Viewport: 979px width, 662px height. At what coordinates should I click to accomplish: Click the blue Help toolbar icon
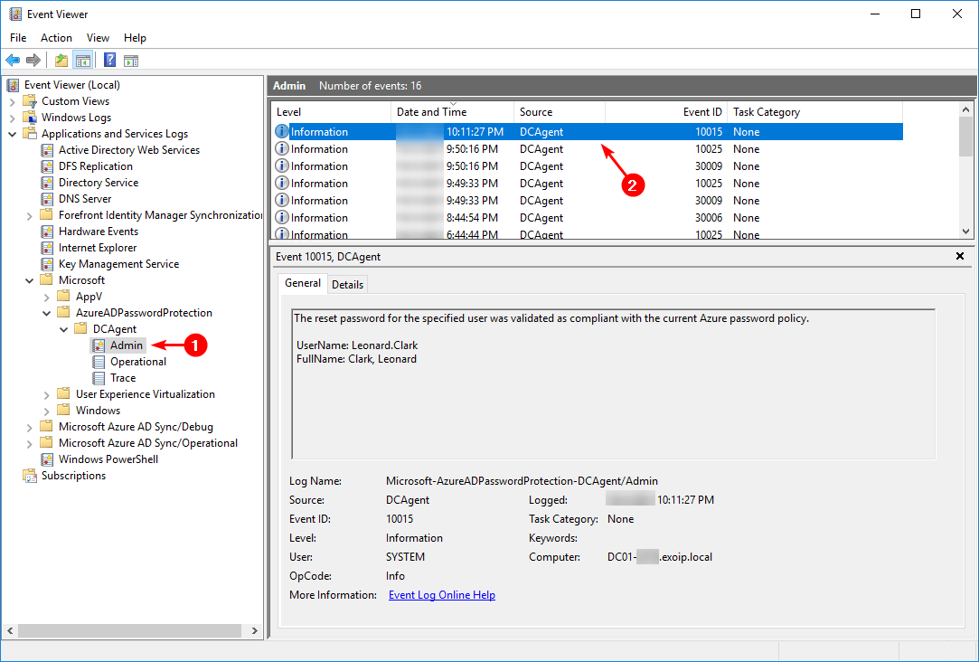(x=109, y=61)
